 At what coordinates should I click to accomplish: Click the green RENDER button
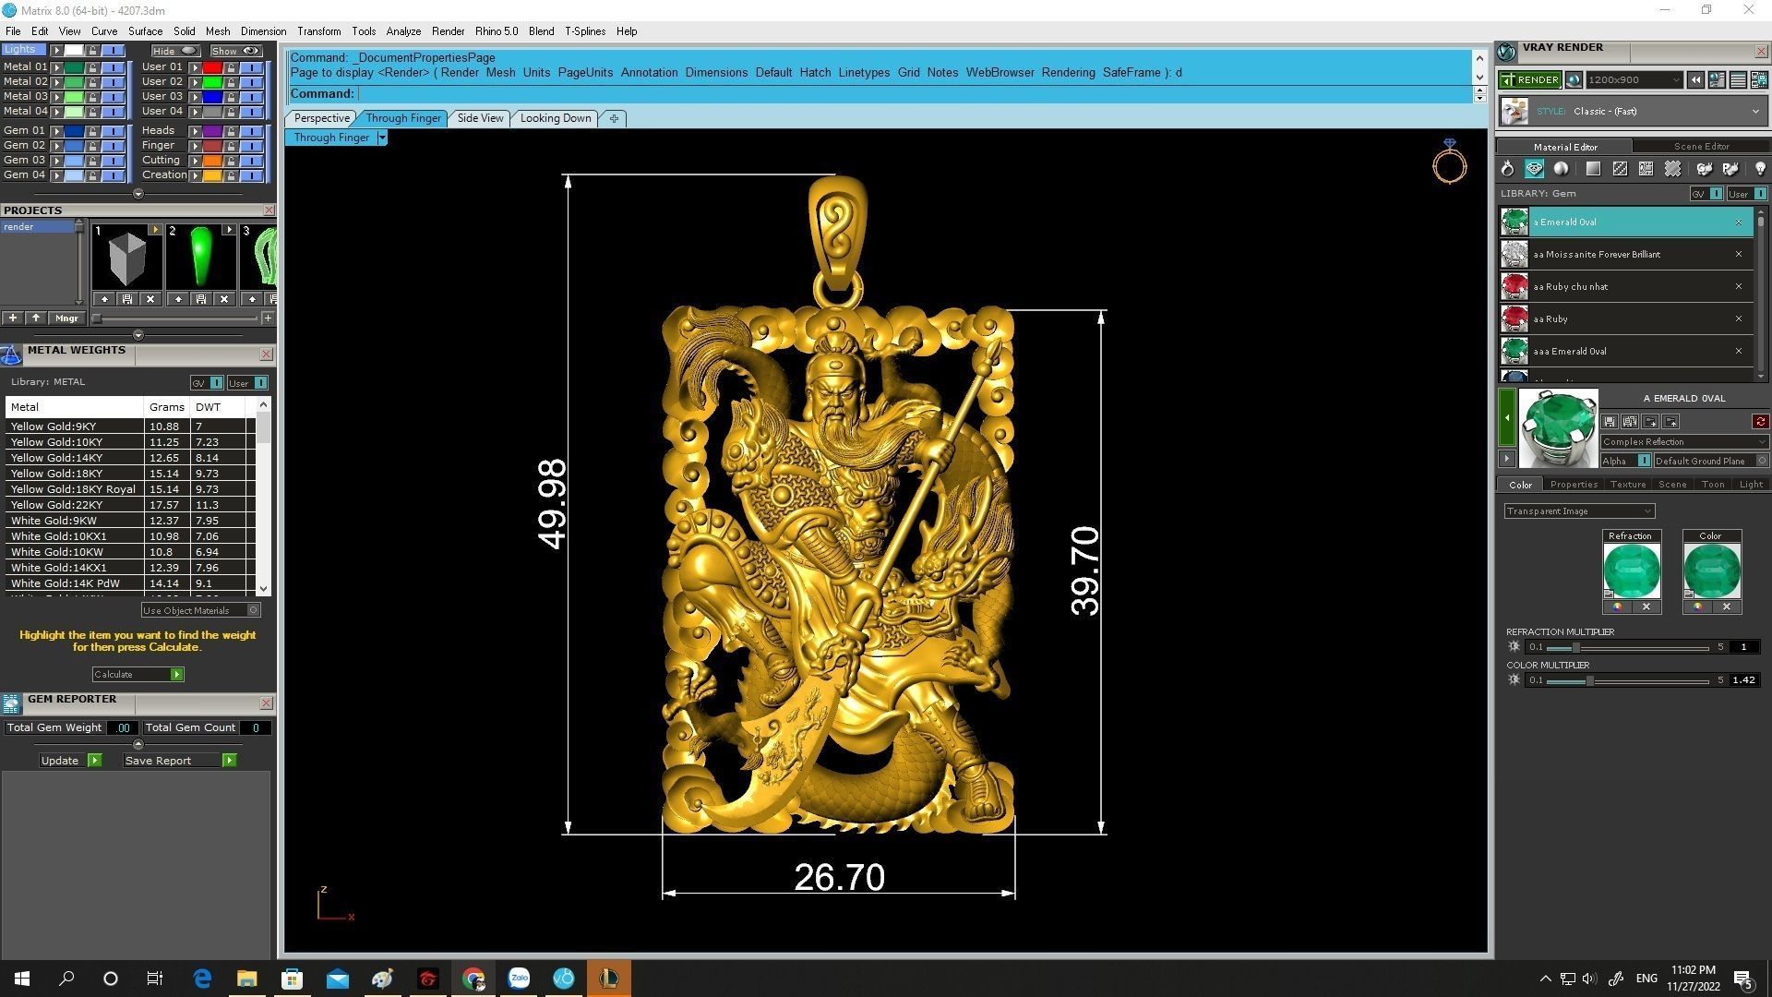click(x=1530, y=80)
